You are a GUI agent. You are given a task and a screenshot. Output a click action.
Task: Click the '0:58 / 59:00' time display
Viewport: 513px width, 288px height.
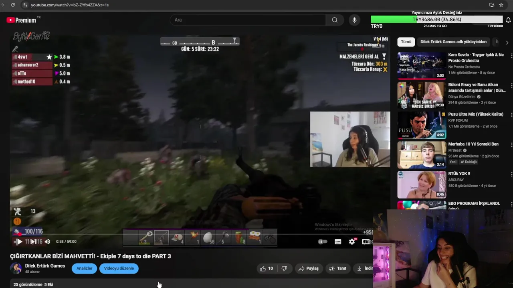[66, 242]
